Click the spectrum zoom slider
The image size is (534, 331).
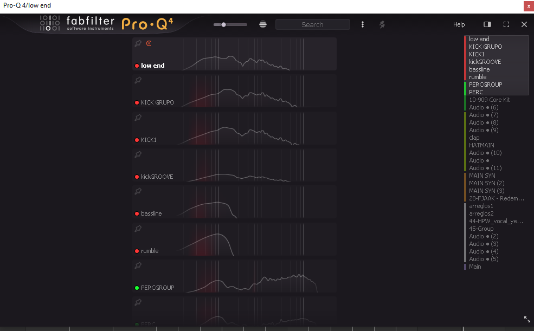click(230, 24)
